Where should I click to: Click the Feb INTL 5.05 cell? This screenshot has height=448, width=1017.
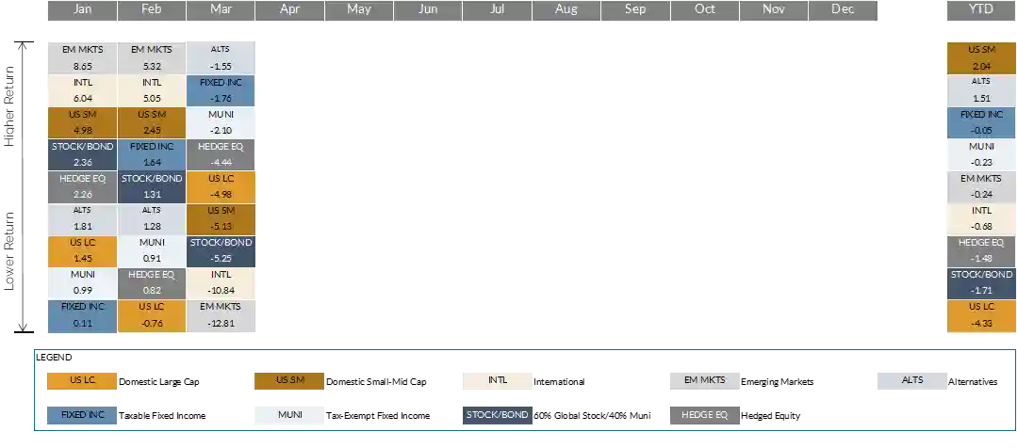(152, 90)
